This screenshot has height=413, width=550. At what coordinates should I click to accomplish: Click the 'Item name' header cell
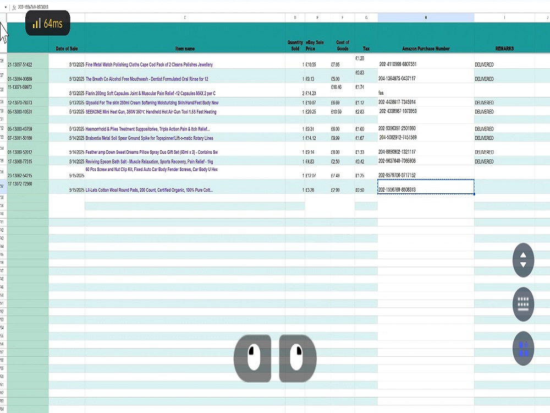[185, 38]
